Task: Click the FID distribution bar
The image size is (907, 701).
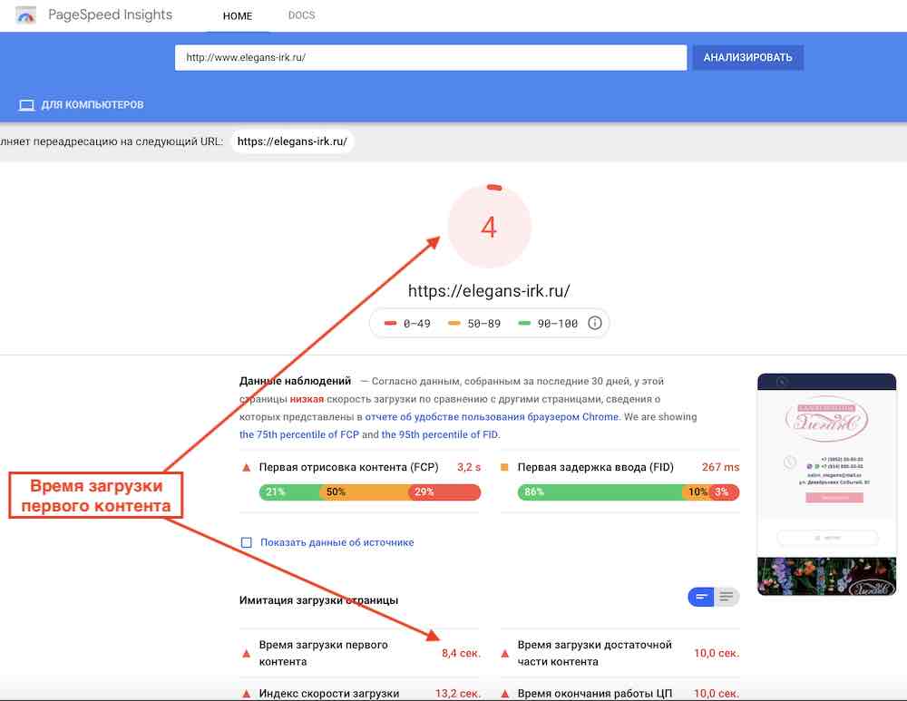Action: (629, 492)
